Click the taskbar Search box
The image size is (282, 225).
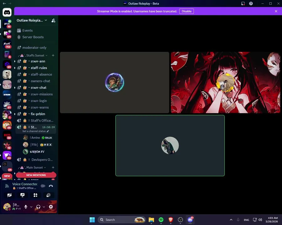click(x=122, y=220)
